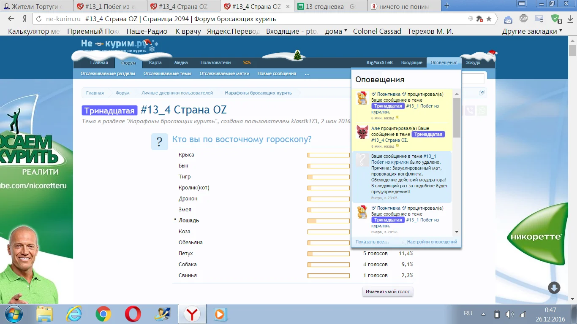Screen dimensions: 577x324
Task: Click the faded WhatsApp share icon
Action: tap(482, 111)
